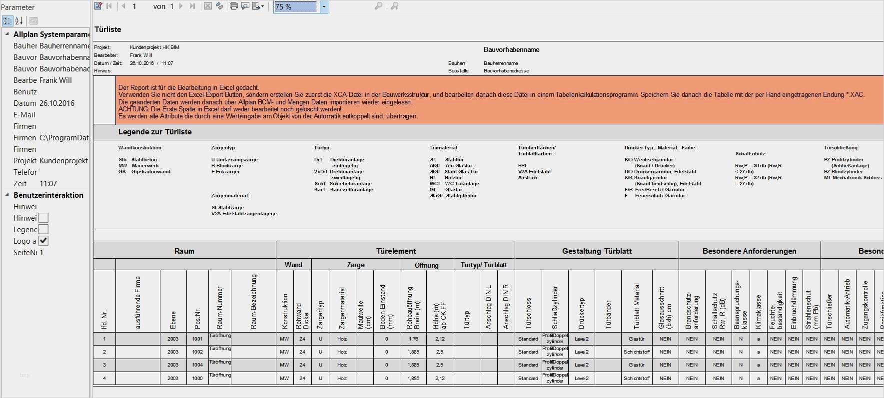Toggle the Logo checkbox
This screenshot has width=884, height=398.
tap(43, 241)
